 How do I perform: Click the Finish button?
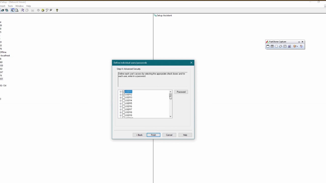coord(153,135)
